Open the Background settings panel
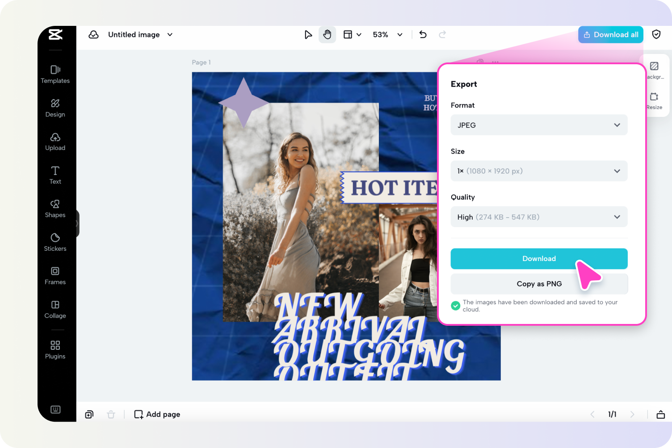The width and height of the screenshot is (672, 448). 654,70
